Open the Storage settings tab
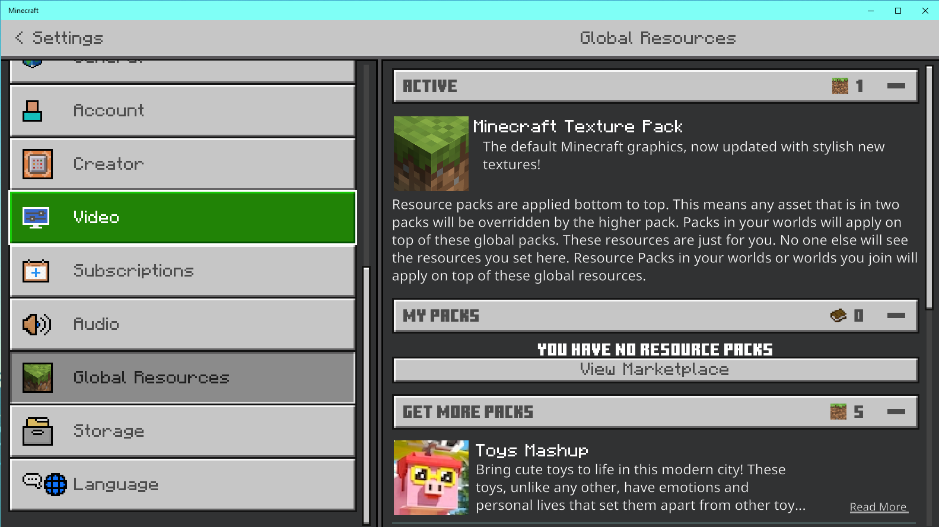 (183, 431)
